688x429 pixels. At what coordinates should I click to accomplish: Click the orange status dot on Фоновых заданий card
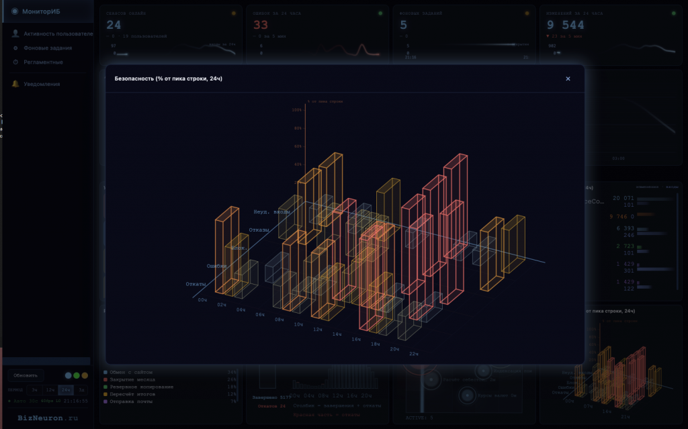(527, 13)
